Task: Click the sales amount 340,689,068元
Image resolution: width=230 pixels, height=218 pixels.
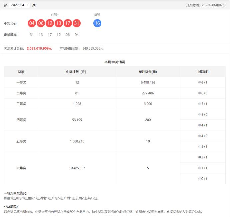Action: pyautogui.click(x=93, y=48)
